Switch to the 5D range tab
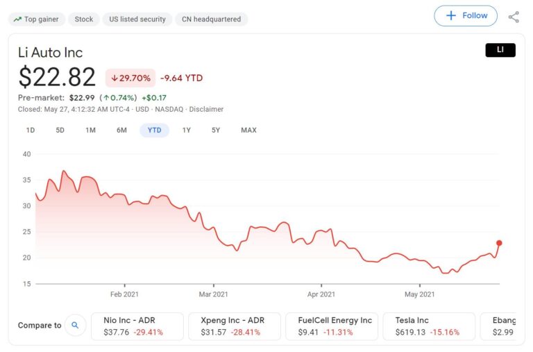Image resolution: width=533 pixels, height=352 pixels. (60, 130)
